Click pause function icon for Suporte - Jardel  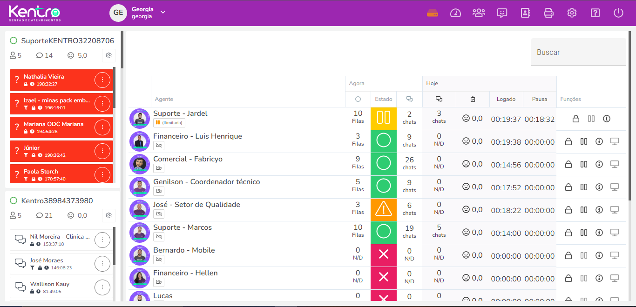click(x=591, y=119)
